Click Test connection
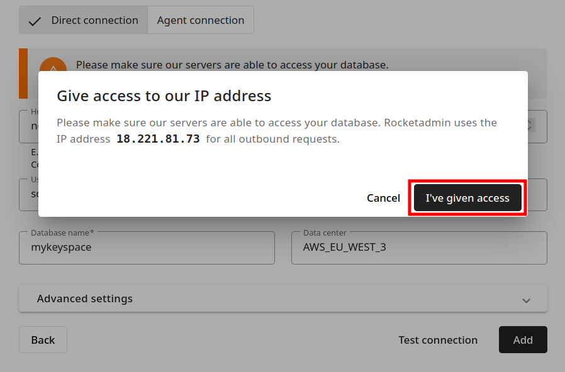This screenshot has height=372, width=565. 438,340
